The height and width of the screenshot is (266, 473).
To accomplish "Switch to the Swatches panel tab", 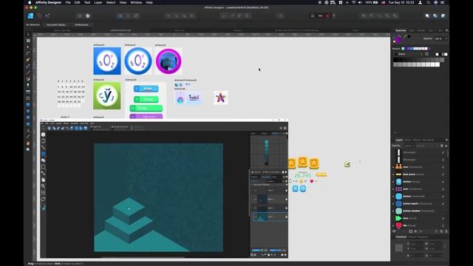I will tap(401, 30).
